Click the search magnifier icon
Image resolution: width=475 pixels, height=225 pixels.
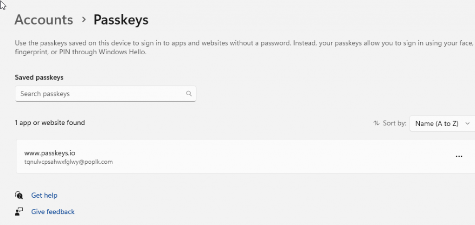tap(189, 94)
